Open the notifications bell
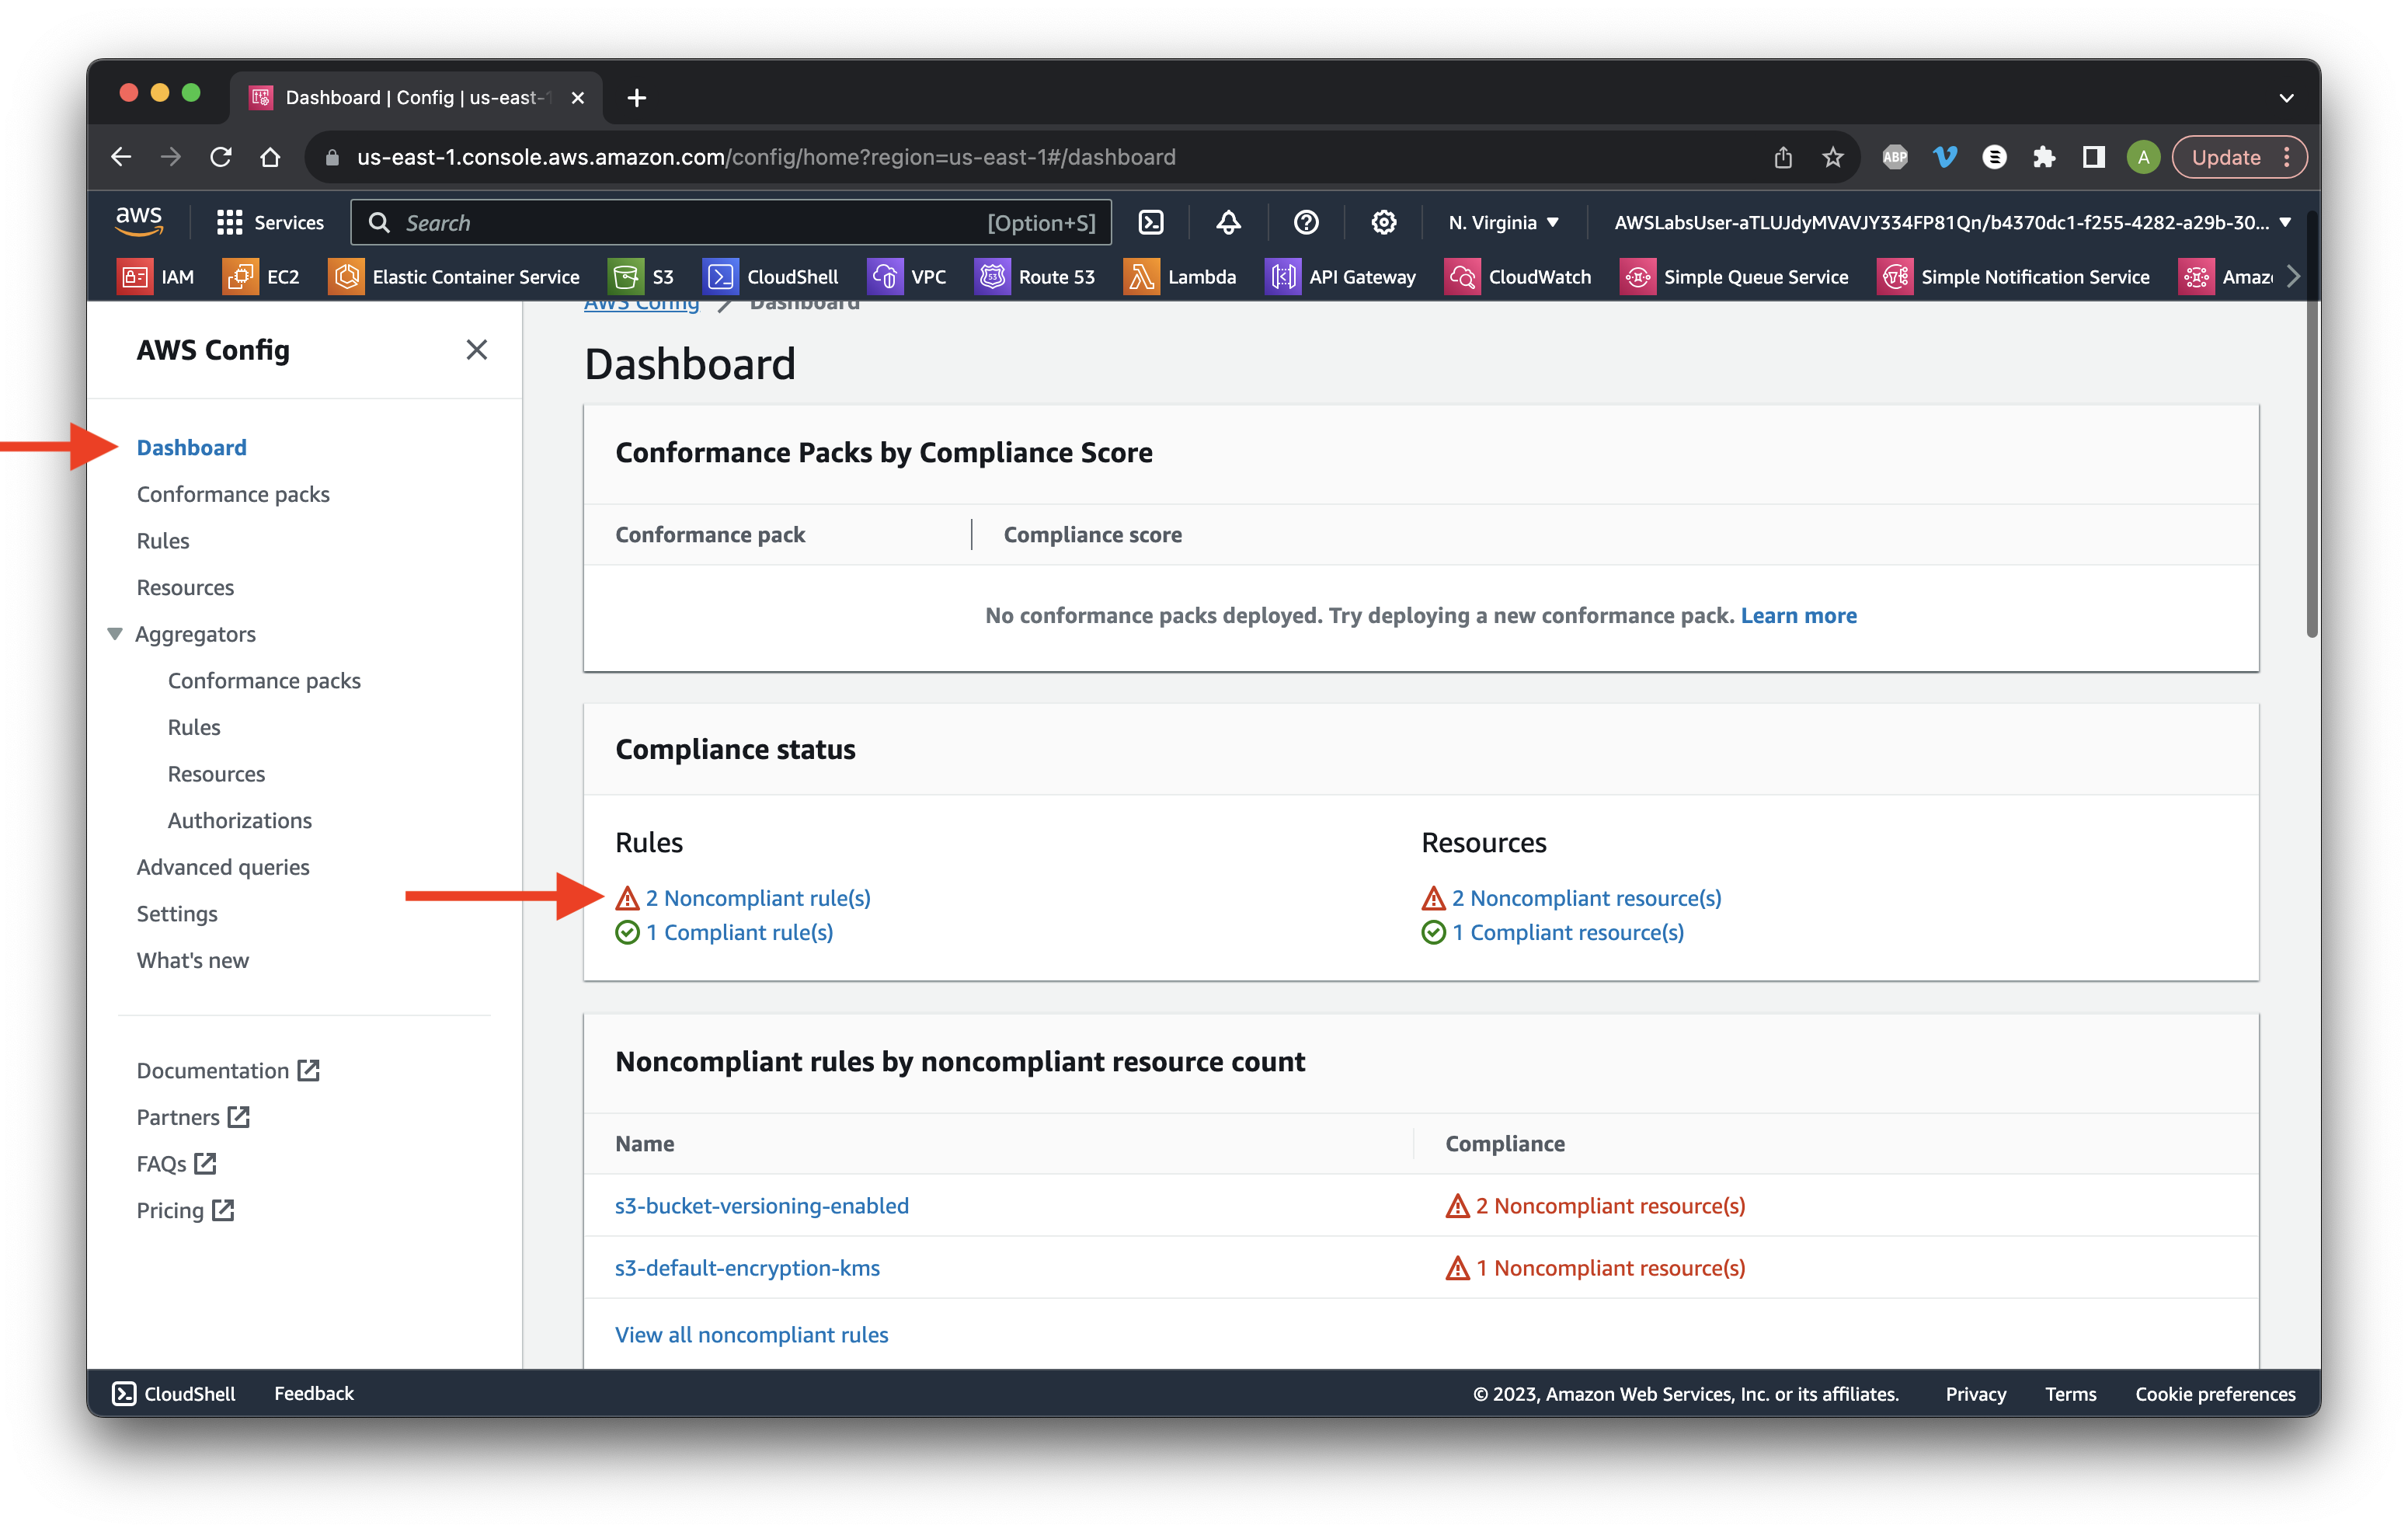This screenshot has width=2408, height=1532. click(1228, 222)
